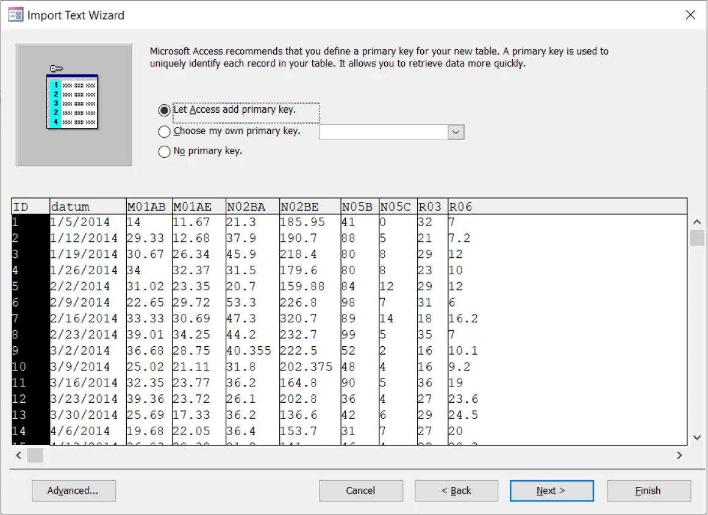Finish the text import
This screenshot has height=515, width=708.
point(648,491)
